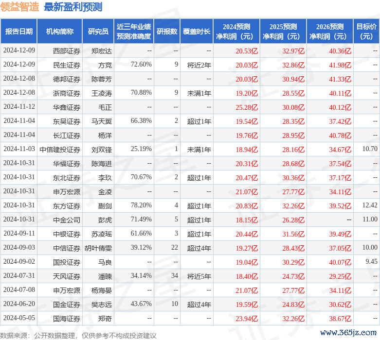Click target price 11.00
This screenshot has height=340, width=380.
[x=370, y=219]
